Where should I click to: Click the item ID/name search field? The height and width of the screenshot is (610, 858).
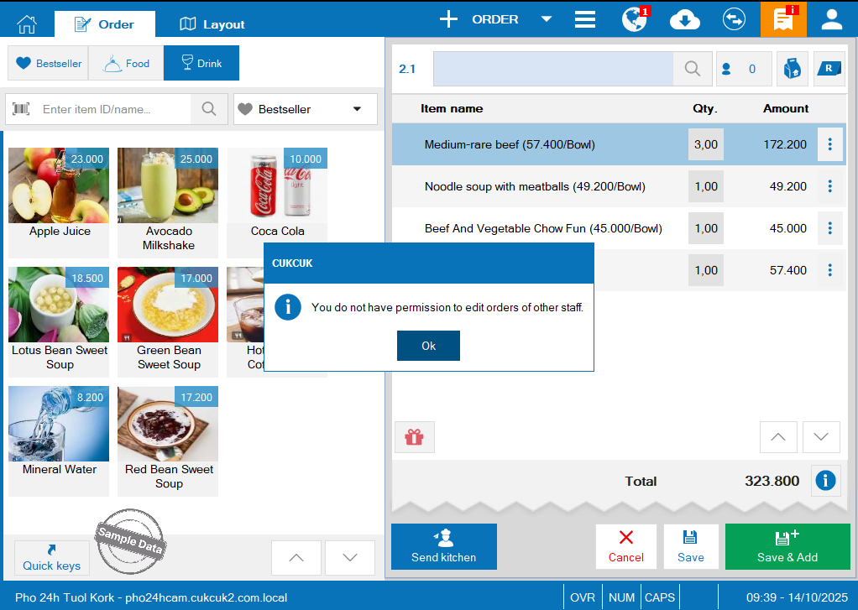(x=114, y=109)
